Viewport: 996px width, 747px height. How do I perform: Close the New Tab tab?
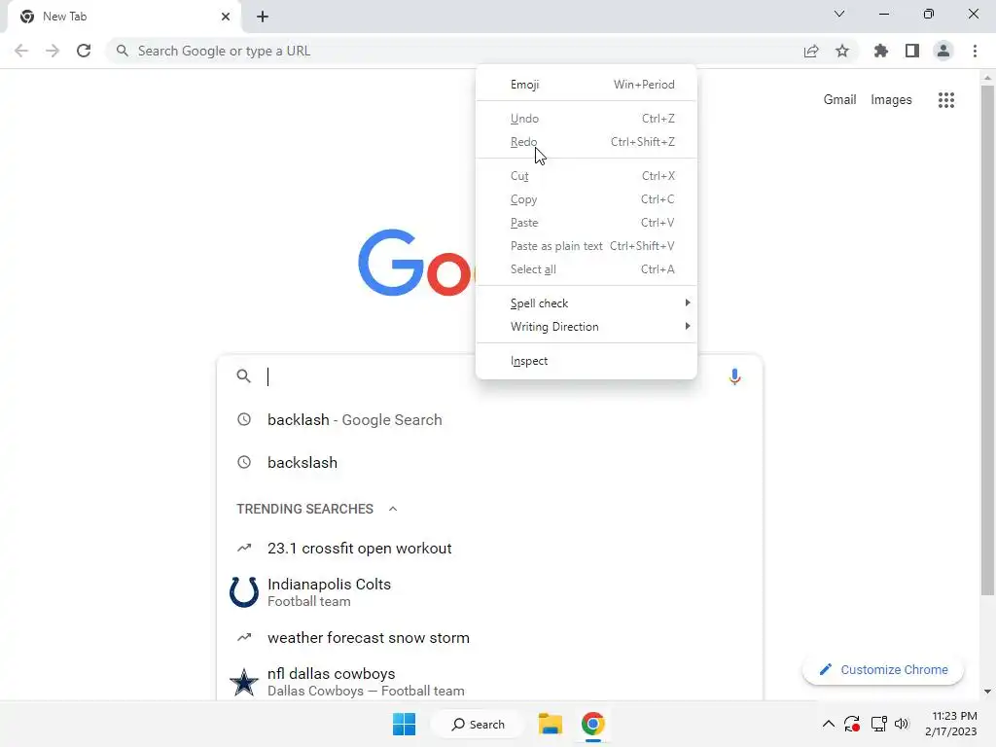(x=226, y=17)
